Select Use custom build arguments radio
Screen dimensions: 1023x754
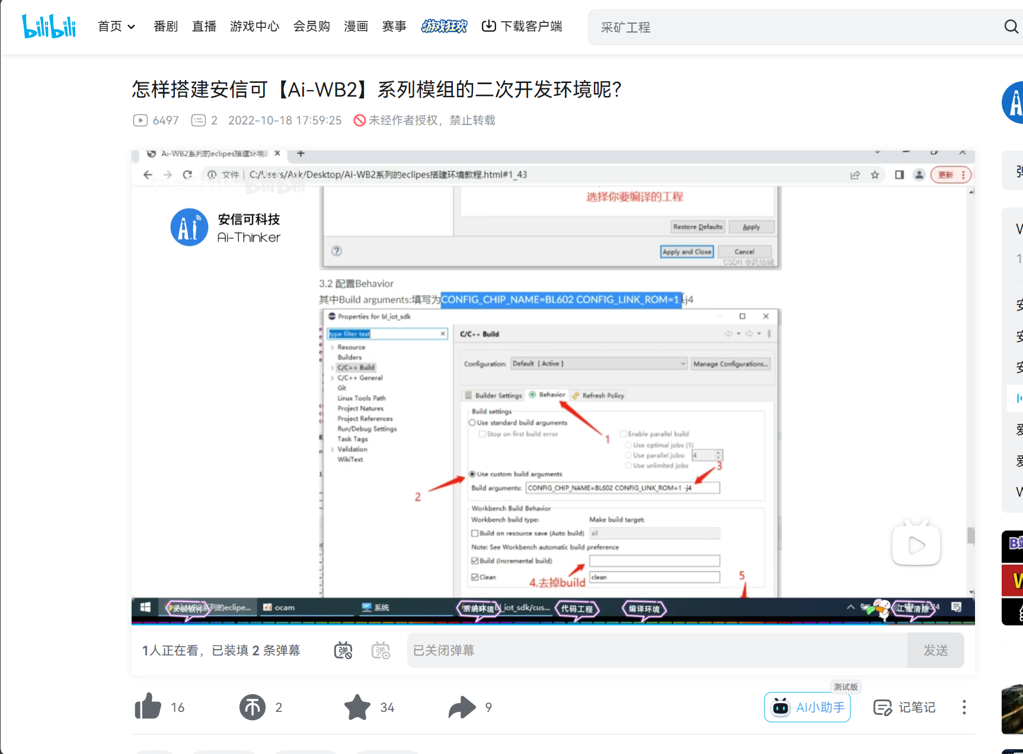pyautogui.click(x=472, y=474)
